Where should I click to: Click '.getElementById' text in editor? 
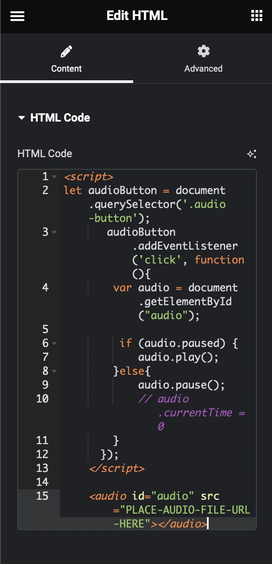click(185, 301)
